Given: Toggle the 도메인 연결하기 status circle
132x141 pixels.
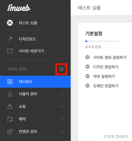Looking at the screenshot, I should click(x=87, y=86).
